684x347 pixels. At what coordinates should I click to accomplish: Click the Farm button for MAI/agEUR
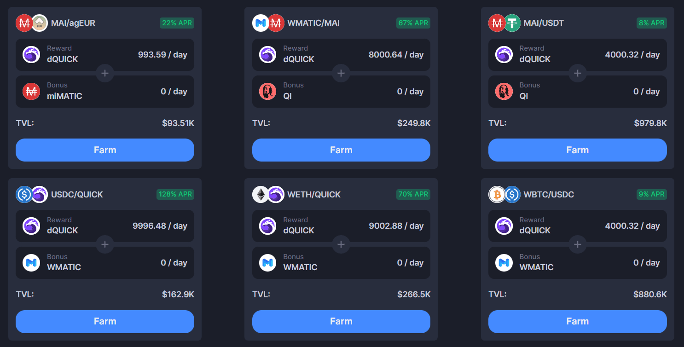tap(105, 150)
